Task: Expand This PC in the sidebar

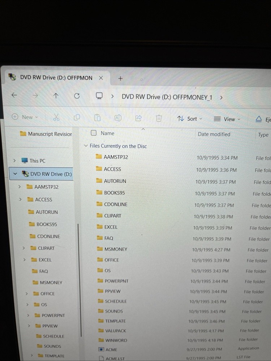Action: point(14,161)
